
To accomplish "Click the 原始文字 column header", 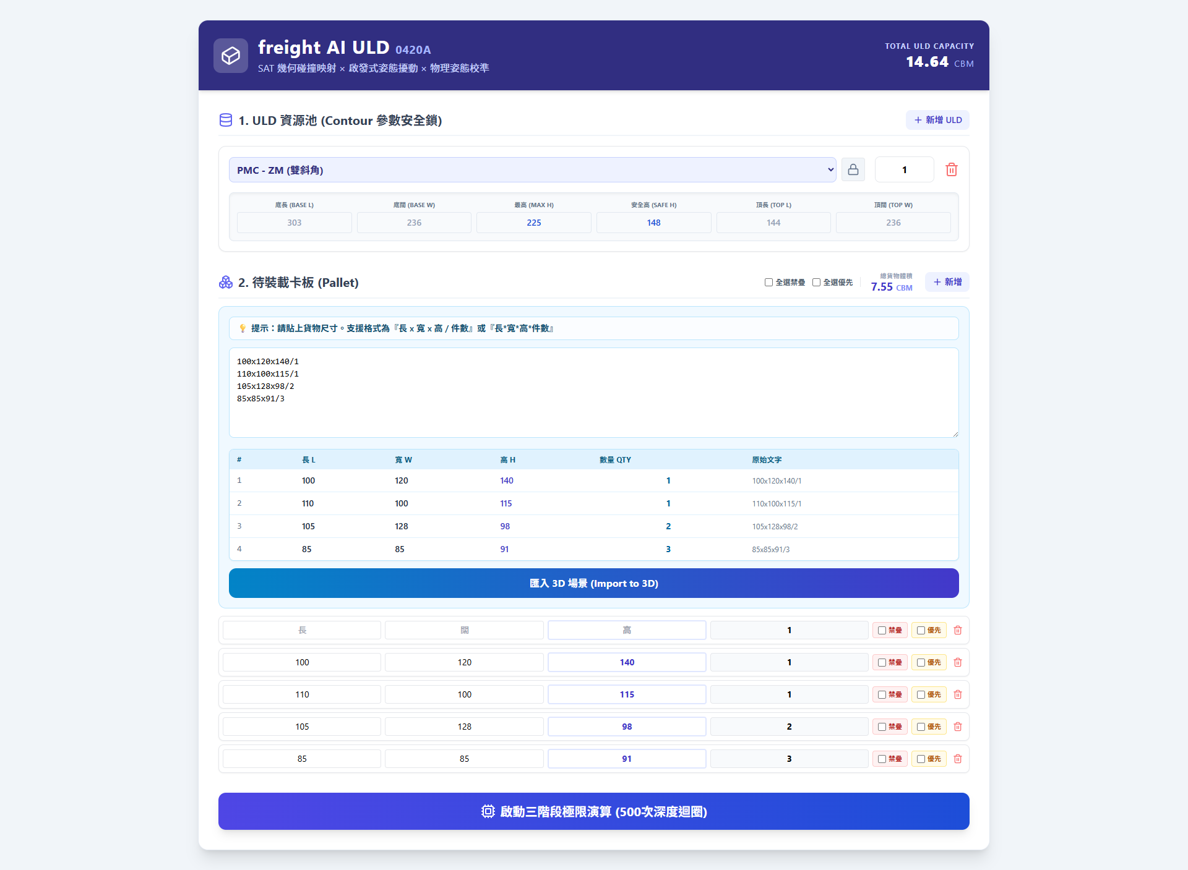I will (767, 459).
